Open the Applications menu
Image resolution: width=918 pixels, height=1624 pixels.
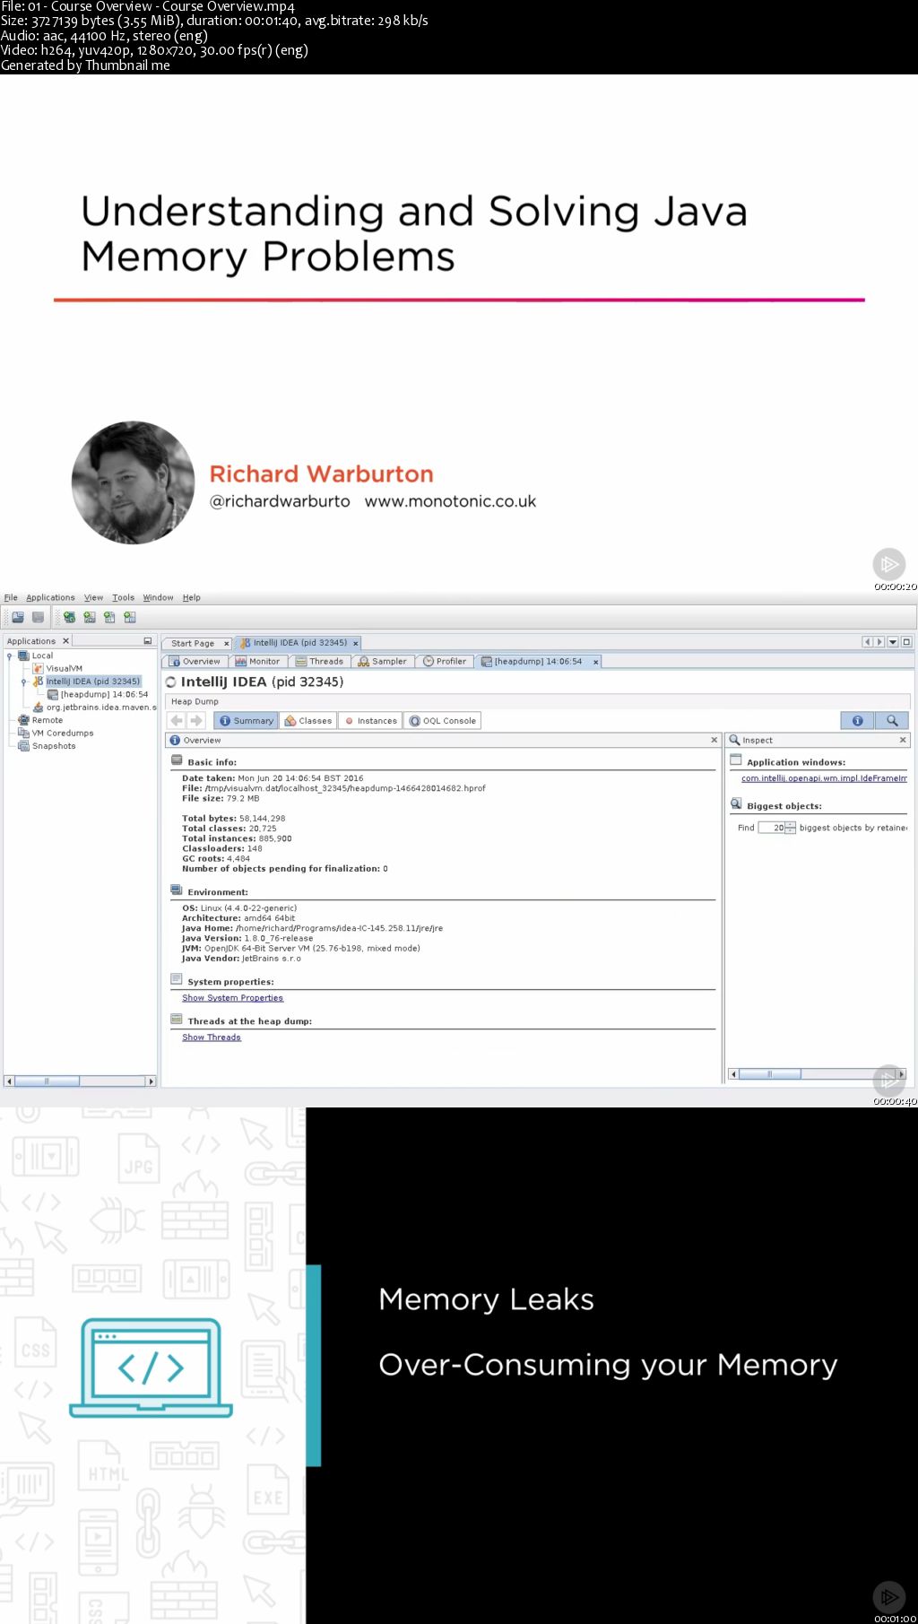click(x=50, y=597)
